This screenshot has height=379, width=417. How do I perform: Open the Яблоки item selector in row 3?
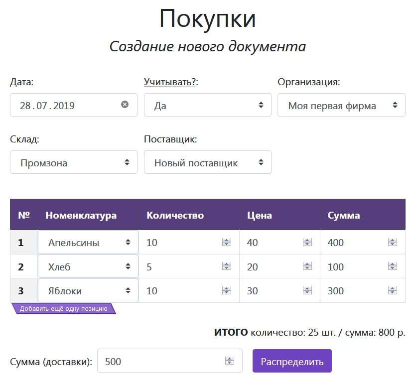coord(88,291)
